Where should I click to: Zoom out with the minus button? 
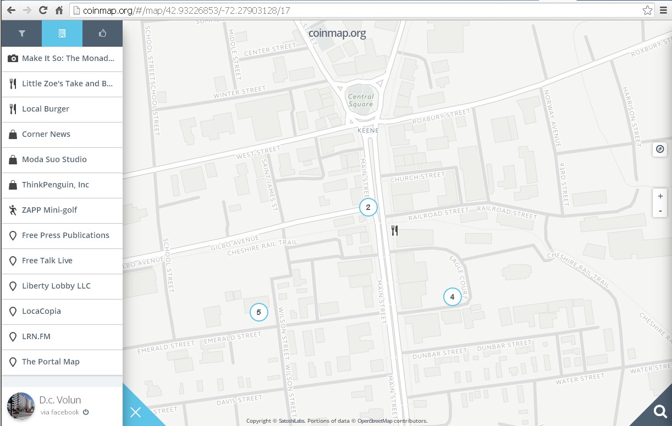[x=660, y=211]
